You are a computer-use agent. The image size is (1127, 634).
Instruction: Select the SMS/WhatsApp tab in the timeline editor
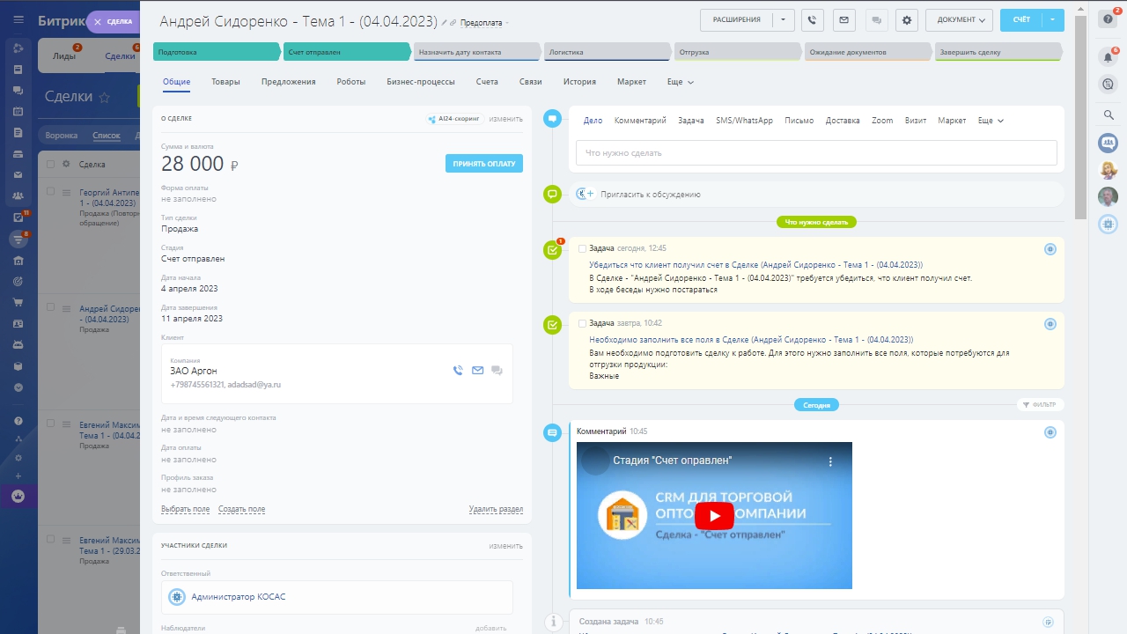point(744,121)
